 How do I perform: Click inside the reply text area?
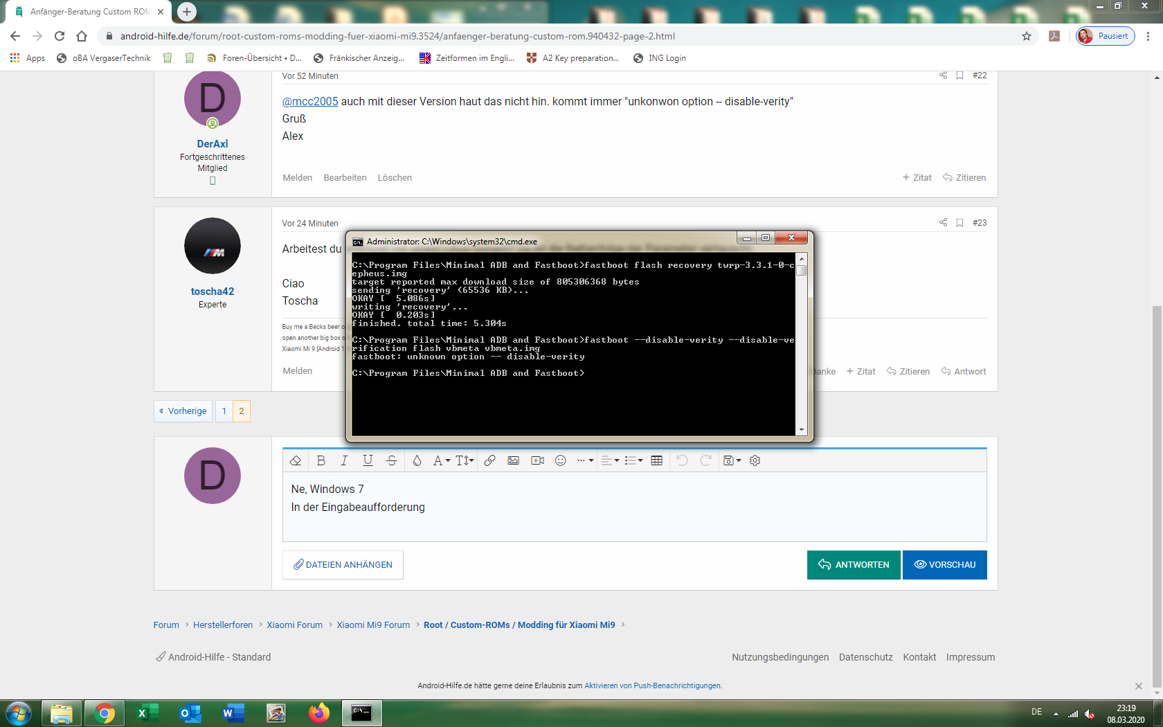click(634, 507)
